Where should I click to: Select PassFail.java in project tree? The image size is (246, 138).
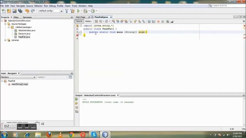24,37
